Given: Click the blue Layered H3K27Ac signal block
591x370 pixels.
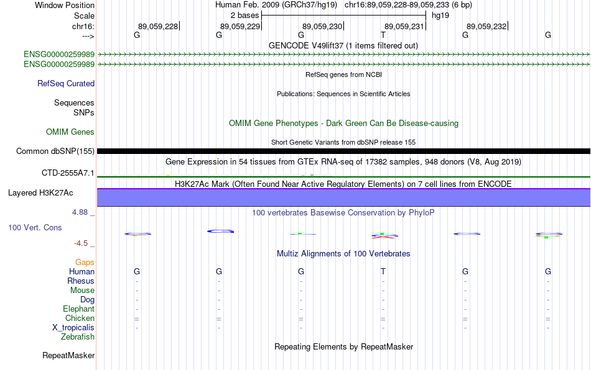Looking at the screenshot, I should tap(343, 197).
